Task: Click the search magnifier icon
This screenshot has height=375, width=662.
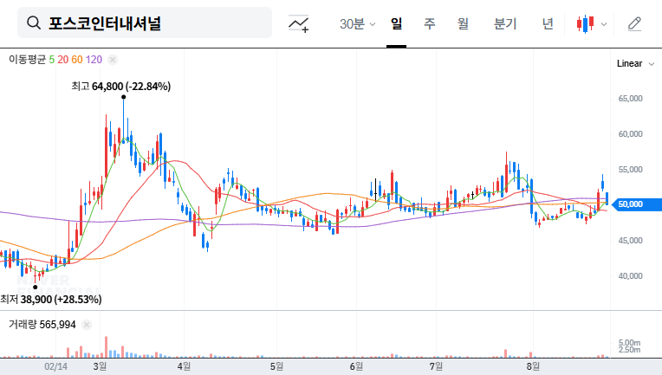Action: [34, 23]
